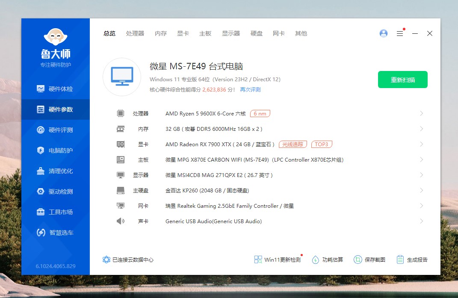Click the graphics card icon
This screenshot has height=298, width=458.
coord(120,145)
